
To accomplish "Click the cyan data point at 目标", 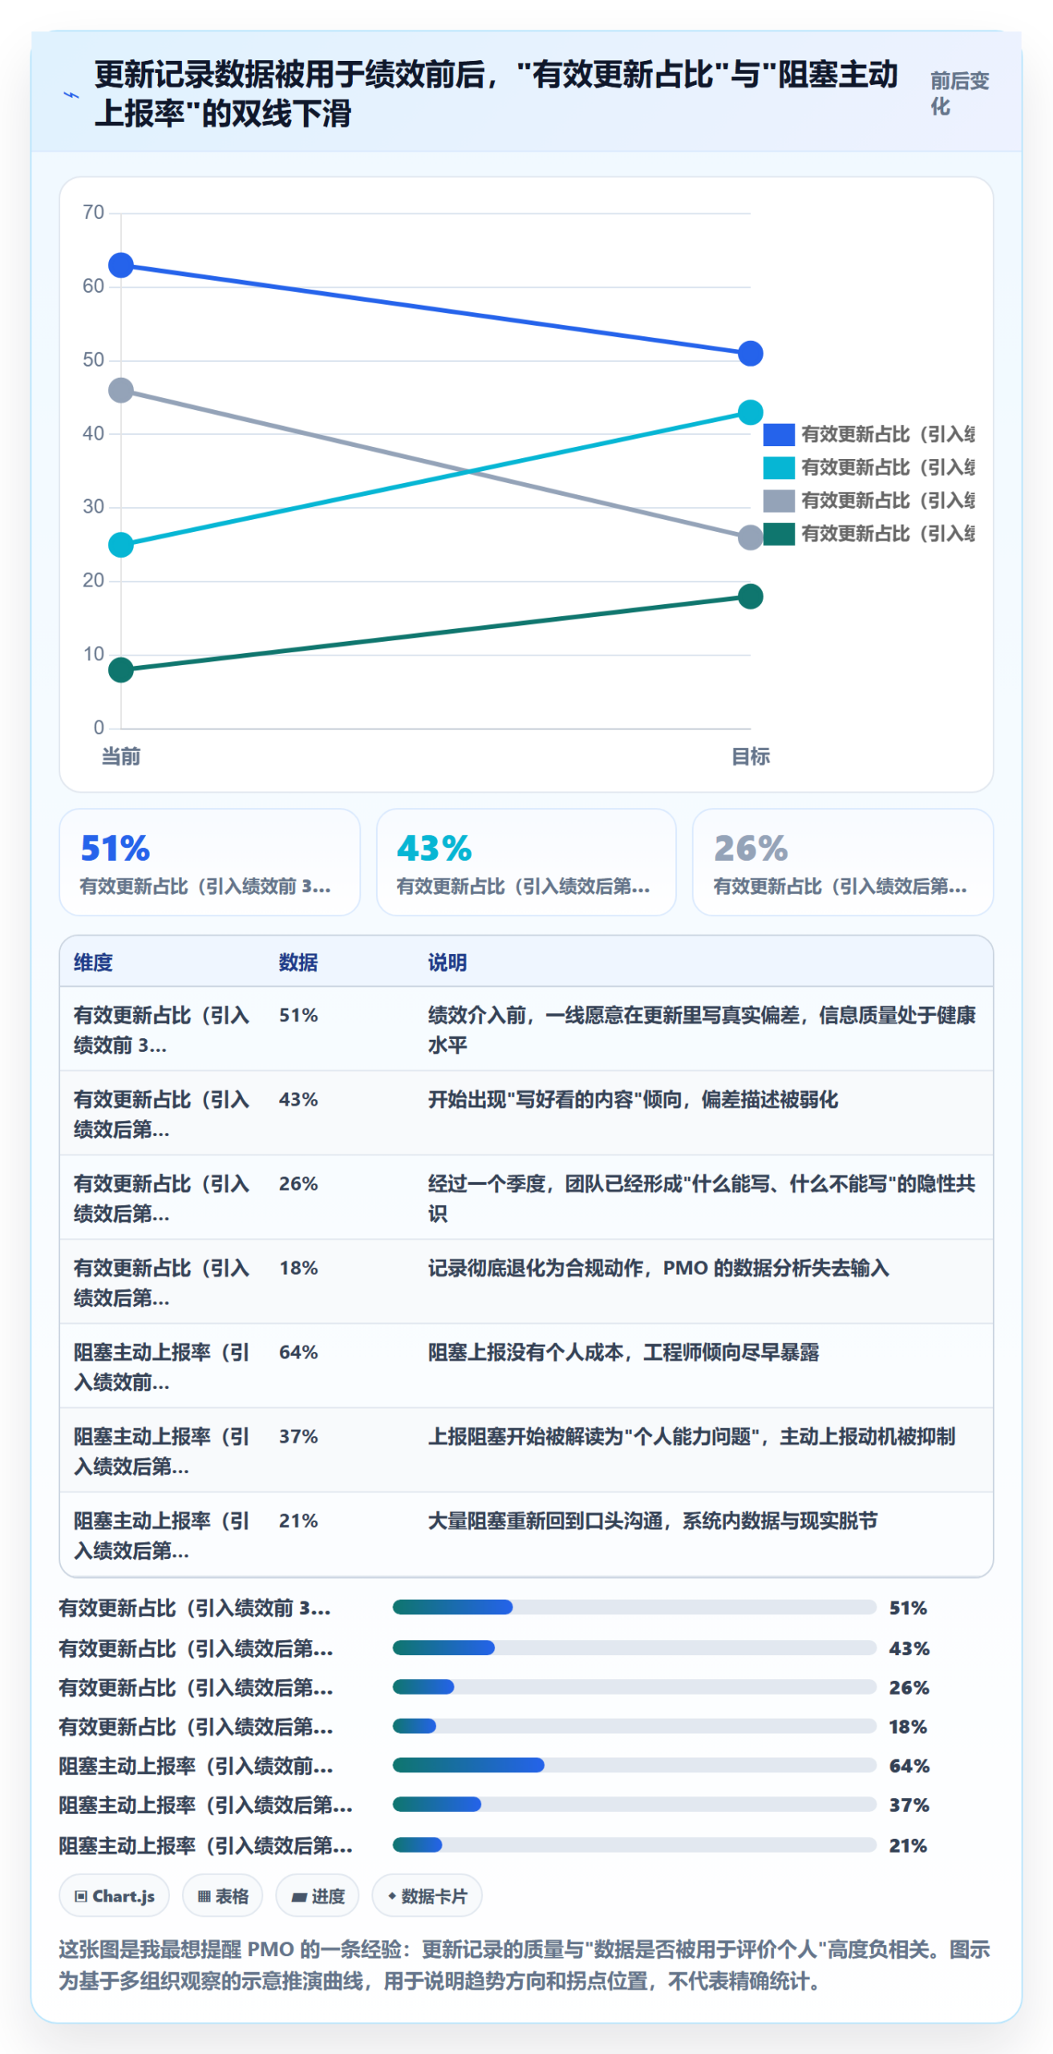I will (749, 412).
